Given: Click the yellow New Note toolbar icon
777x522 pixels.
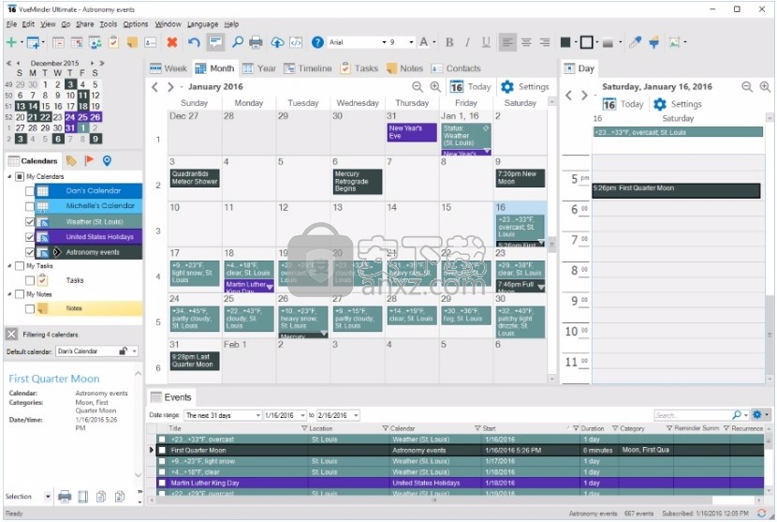Looking at the screenshot, I should (132, 43).
